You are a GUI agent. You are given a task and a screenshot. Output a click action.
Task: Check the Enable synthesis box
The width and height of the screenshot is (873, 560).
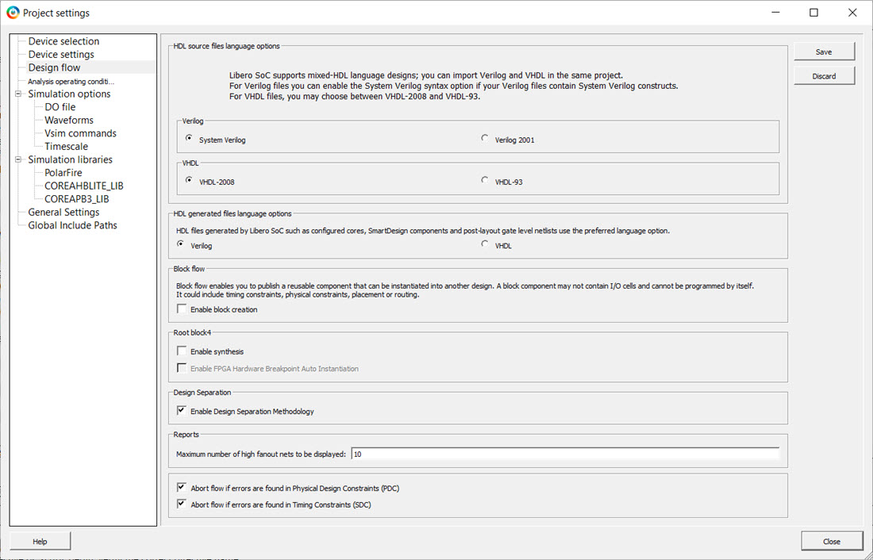coord(183,351)
